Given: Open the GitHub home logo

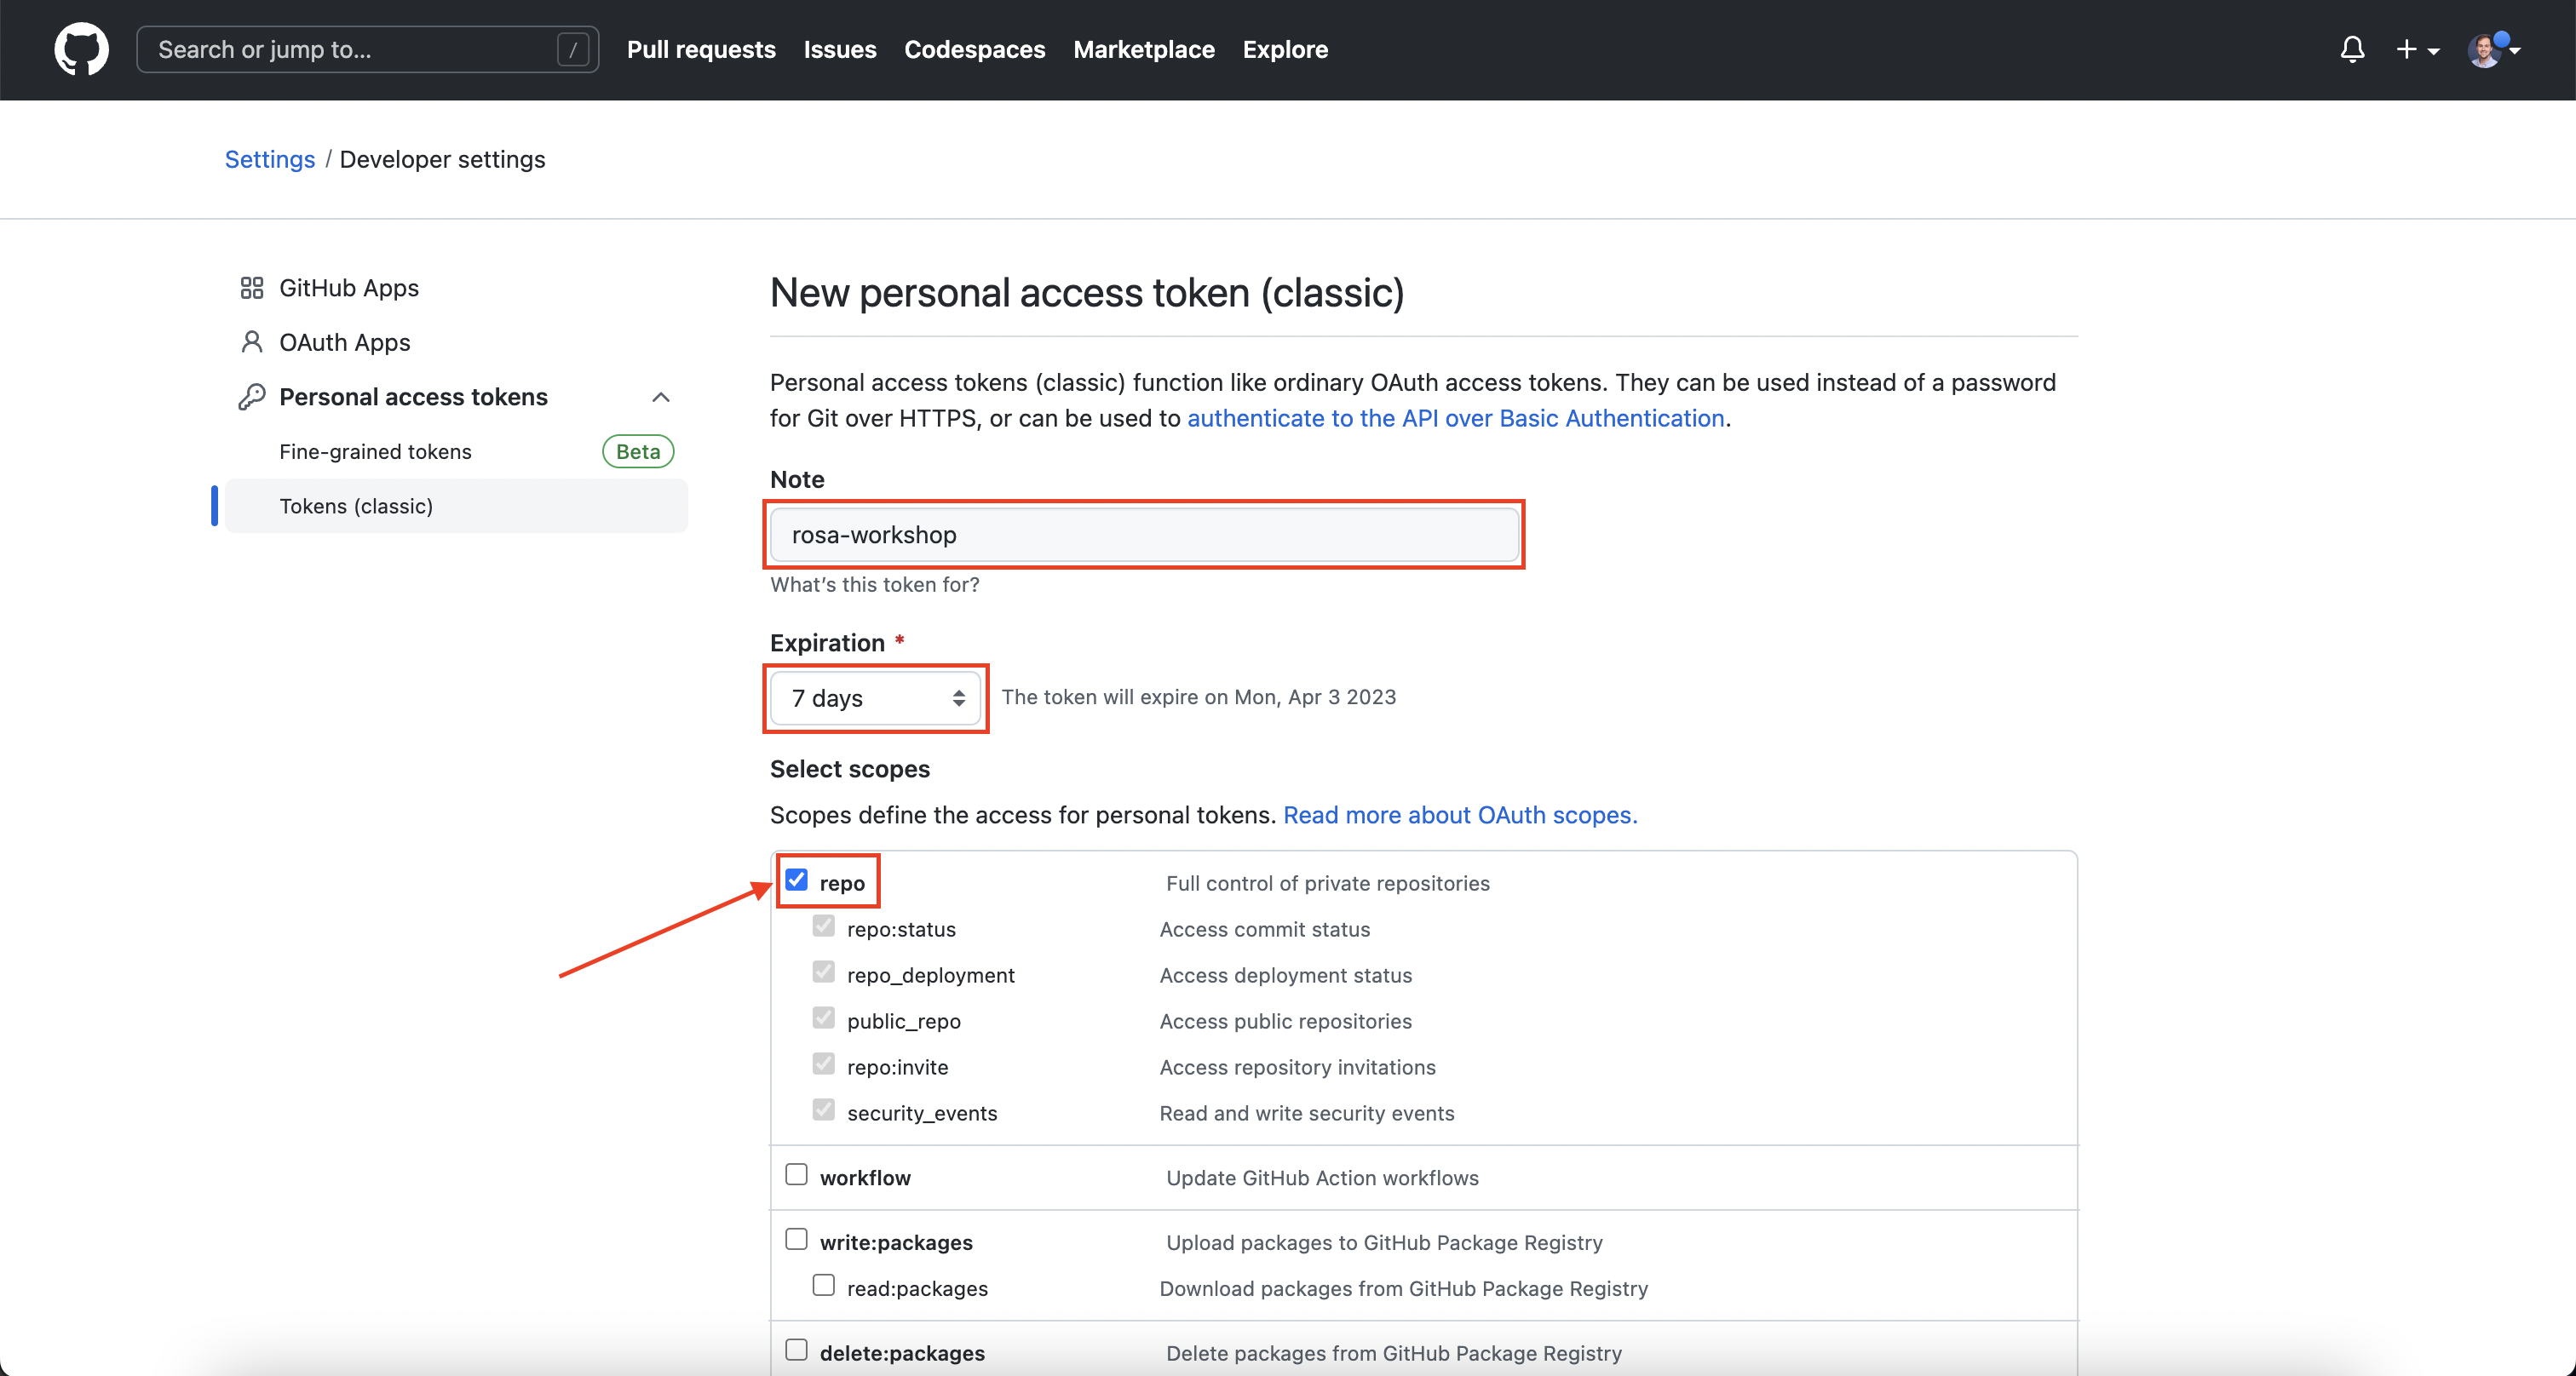Looking at the screenshot, I should (x=81, y=49).
